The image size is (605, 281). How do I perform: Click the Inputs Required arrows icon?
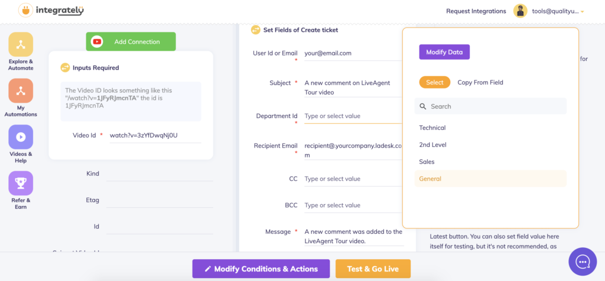[65, 68]
